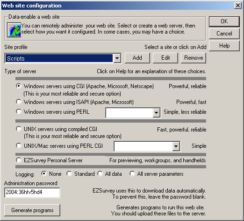
Task: Click the web site globe icon
Action: tap(14, 30)
